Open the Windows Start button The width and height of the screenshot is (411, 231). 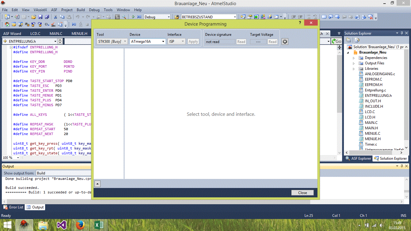(x=7, y=225)
